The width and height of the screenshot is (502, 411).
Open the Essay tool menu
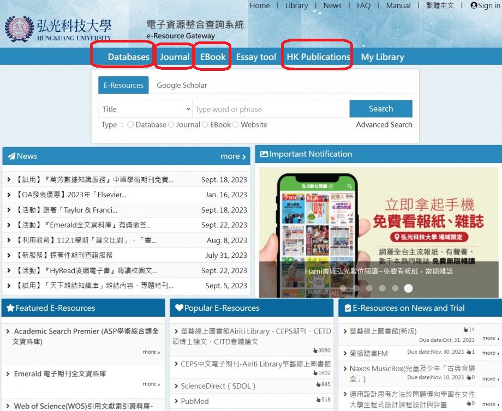tap(256, 57)
